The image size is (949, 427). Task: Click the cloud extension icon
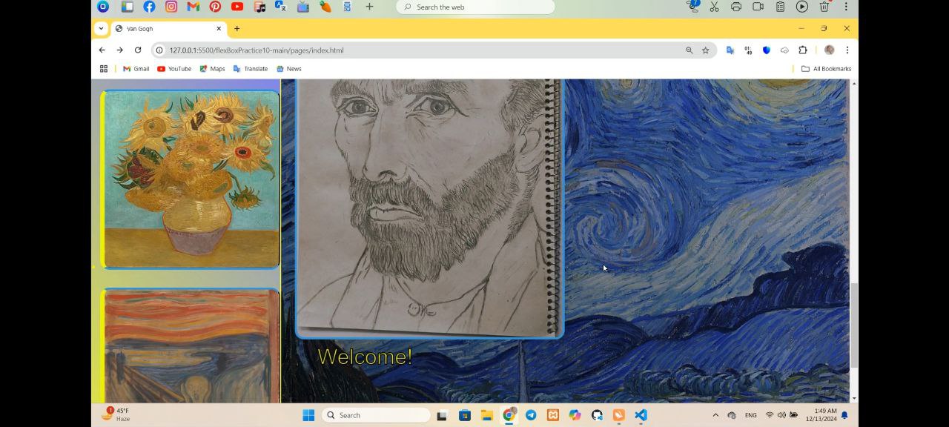(x=785, y=50)
